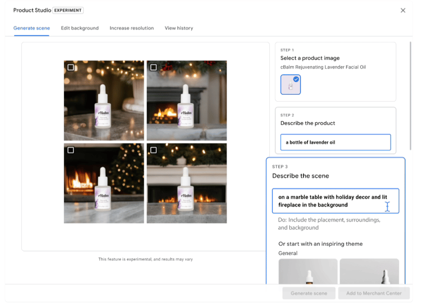Open the Increase resolution tab
The height and width of the screenshot is (308, 423).
(132, 28)
